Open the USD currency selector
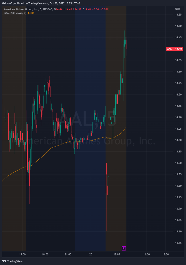 pos(177,9)
